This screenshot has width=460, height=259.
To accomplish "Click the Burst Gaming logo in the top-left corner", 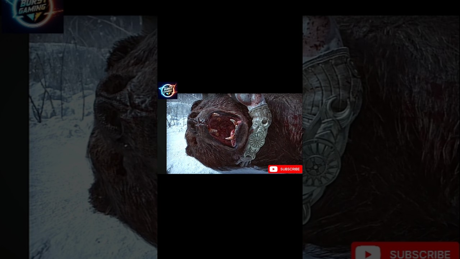I will 32,17.
